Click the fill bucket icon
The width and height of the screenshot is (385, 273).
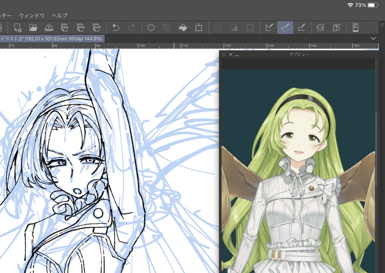point(183,28)
